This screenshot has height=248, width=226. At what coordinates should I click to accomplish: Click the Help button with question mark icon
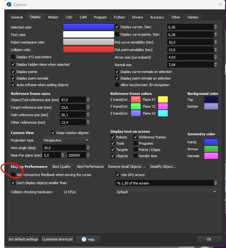pos(88,239)
